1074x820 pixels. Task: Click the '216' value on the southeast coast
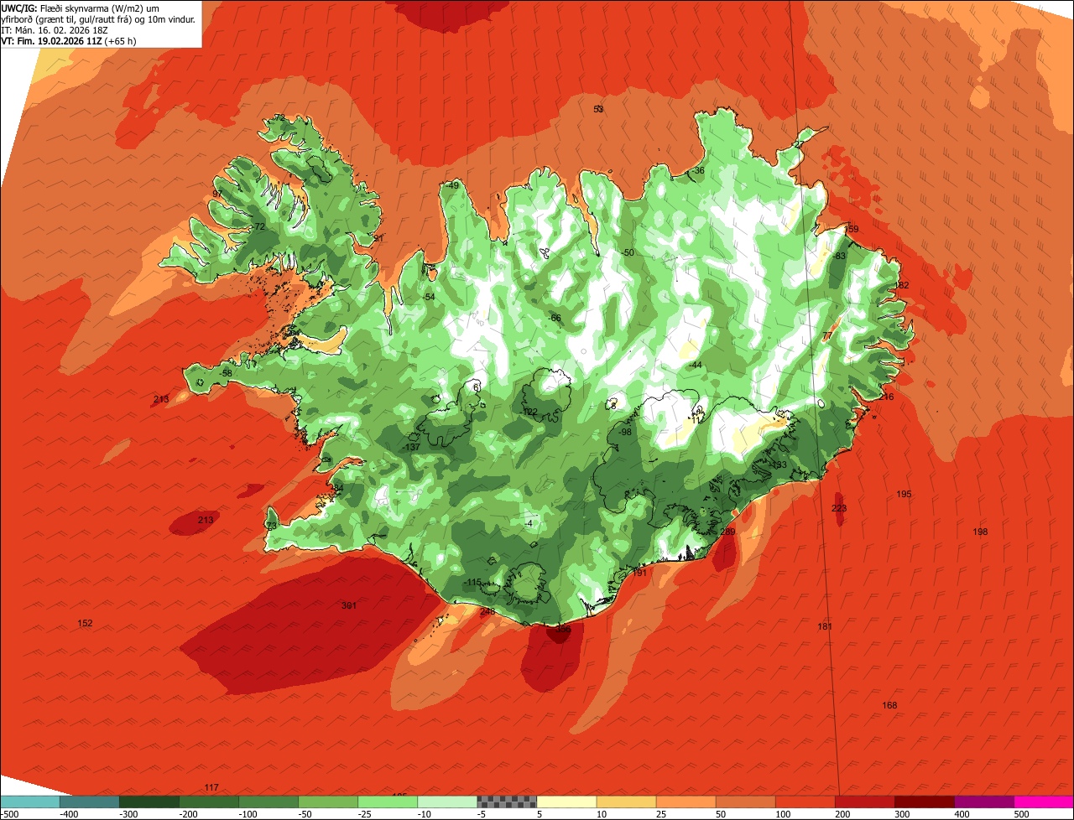[x=887, y=397]
